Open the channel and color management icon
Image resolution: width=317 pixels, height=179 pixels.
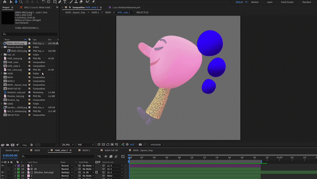click(x=123, y=144)
